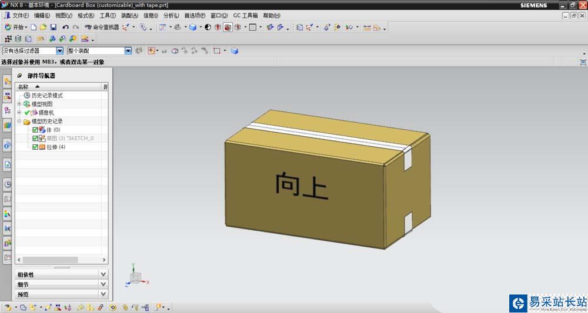
Task: Open the 窗口(O) menu
Action: pyautogui.click(x=219, y=15)
